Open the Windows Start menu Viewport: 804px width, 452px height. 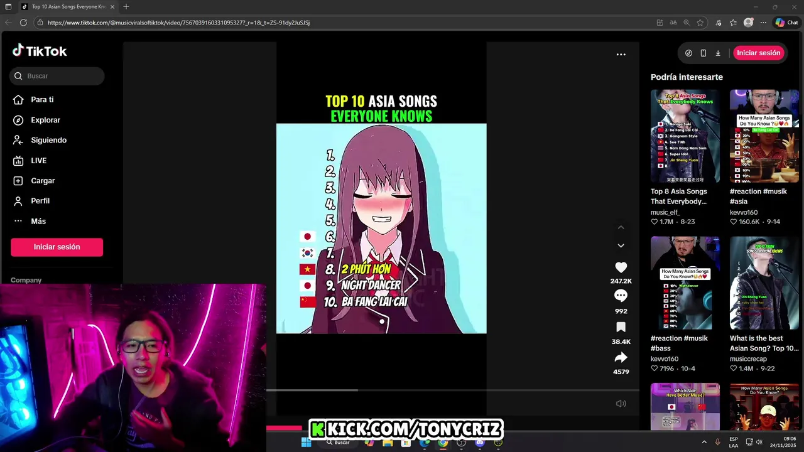pyautogui.click(x=306, y=443)
